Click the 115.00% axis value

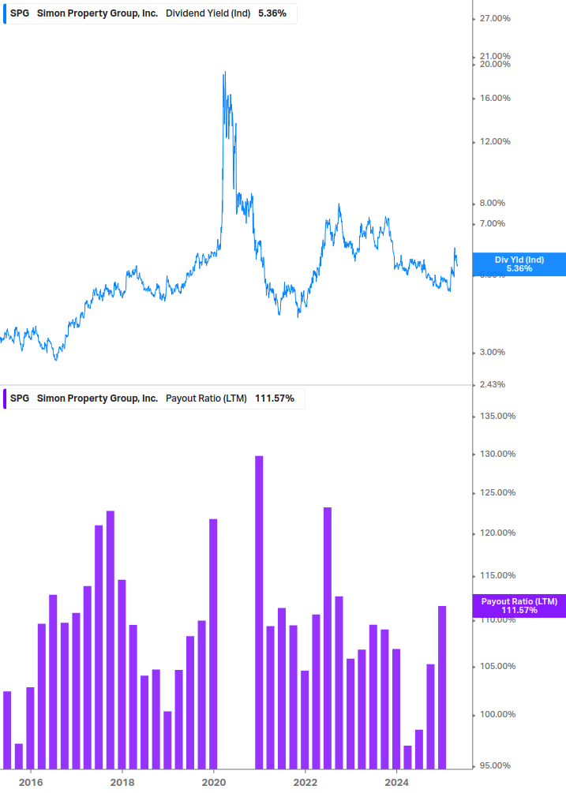497,575
